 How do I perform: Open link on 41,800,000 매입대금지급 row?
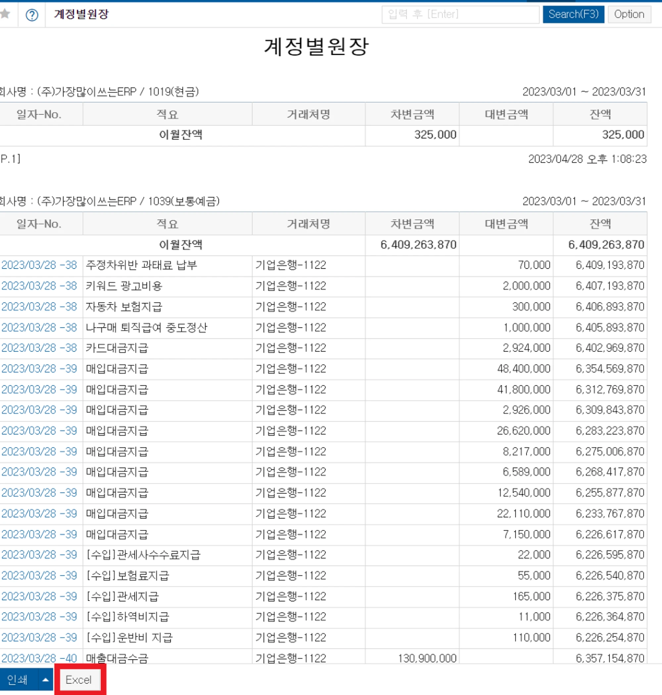(39, 389)
